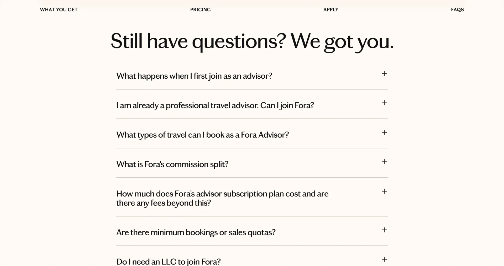504x266 pixels.
Task: Click the question 'What is Fora's commission split?'
Action: [172, 164]
